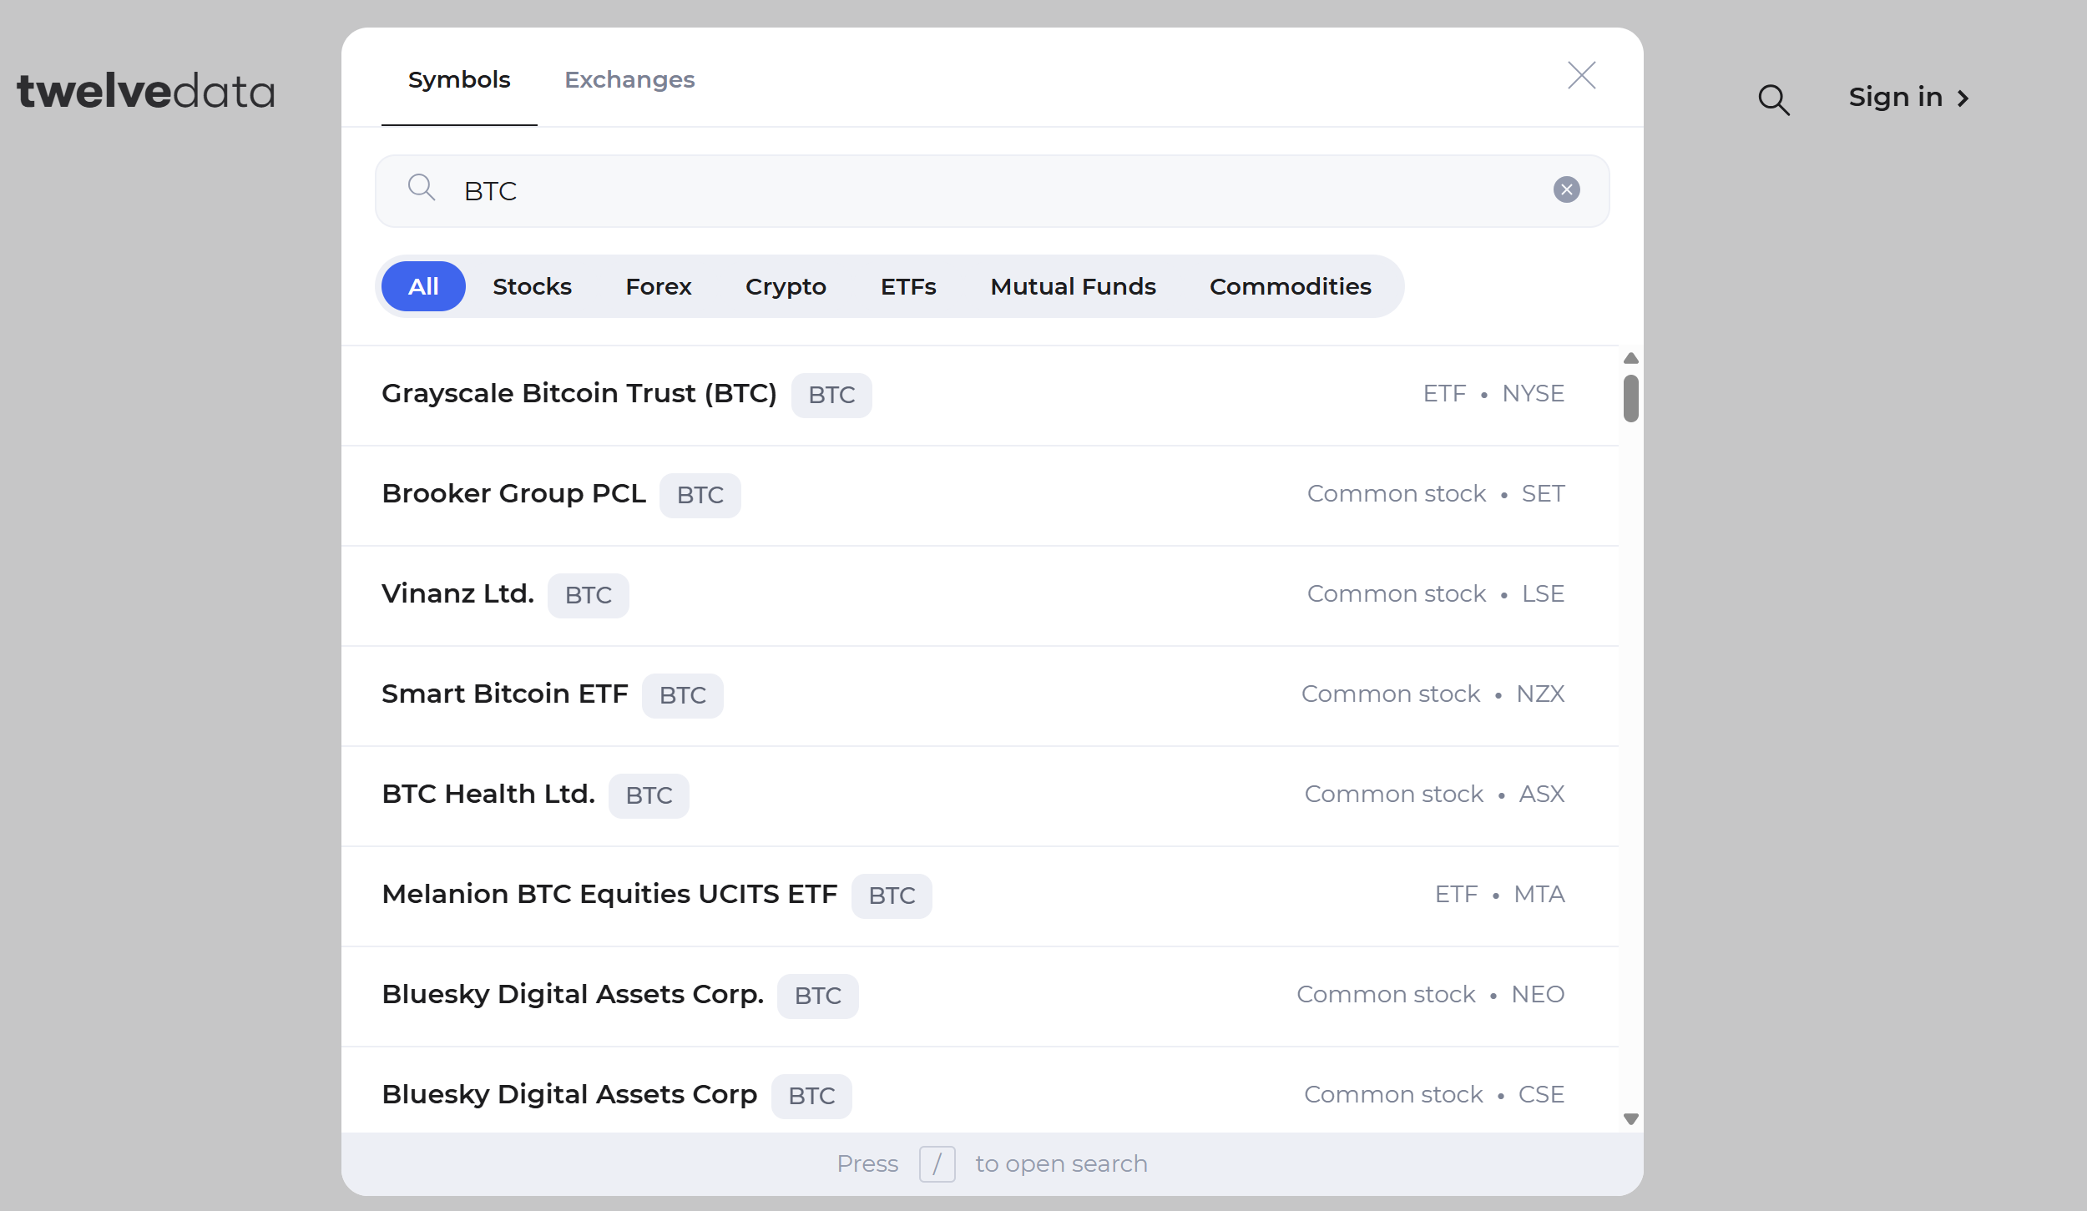Switch to the Exchanges tab
The width and height of the screenshot is (2087, 1211).
629,80
